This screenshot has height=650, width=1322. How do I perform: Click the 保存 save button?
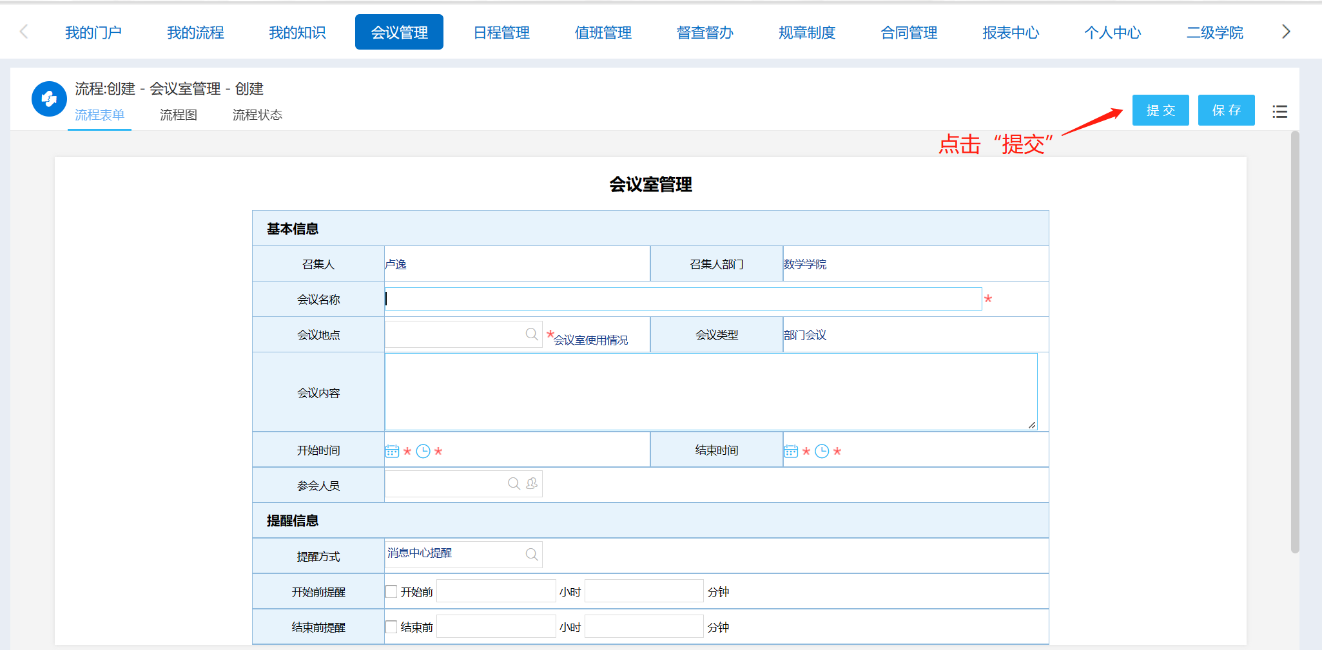[x=1226, y=110]
